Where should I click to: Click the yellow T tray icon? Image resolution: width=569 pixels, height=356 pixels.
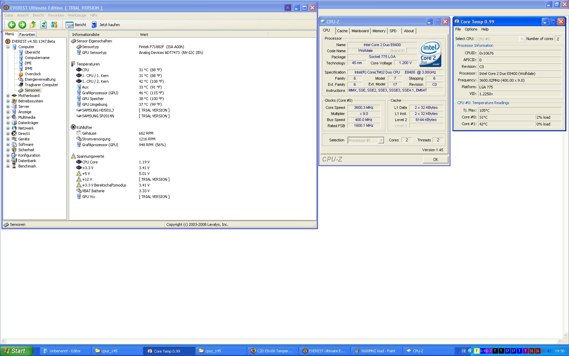(x=477, y=351)
